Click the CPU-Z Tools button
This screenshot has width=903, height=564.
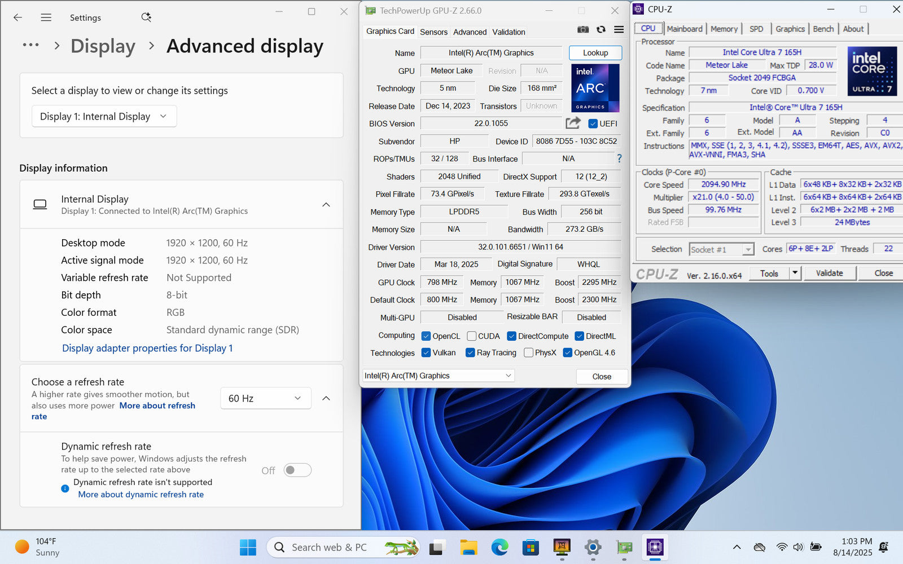(x=769, y=273)
